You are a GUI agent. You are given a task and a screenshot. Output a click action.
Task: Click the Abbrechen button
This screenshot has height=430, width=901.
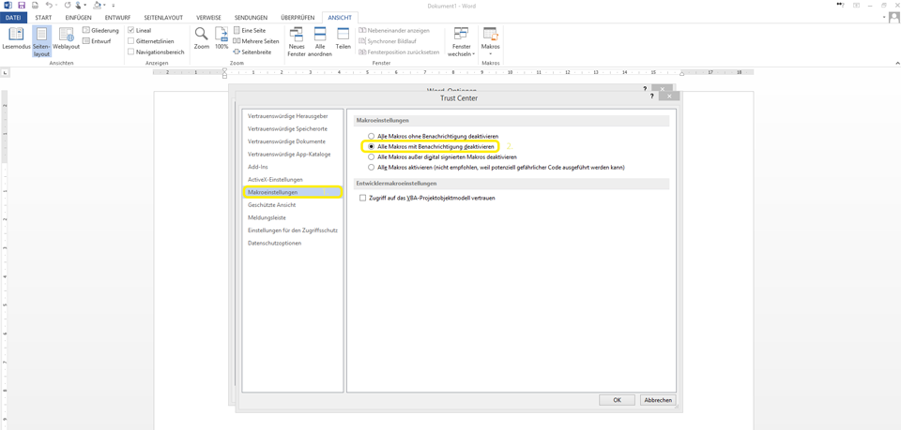(658, 400)
